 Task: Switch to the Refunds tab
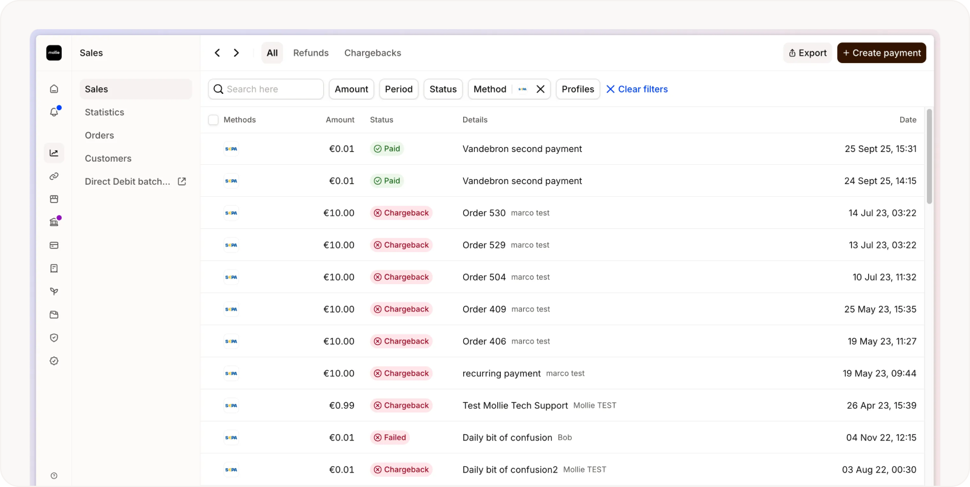tap(310, 53)
